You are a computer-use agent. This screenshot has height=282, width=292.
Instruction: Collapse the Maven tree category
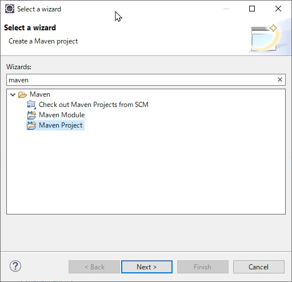(13, 94)
